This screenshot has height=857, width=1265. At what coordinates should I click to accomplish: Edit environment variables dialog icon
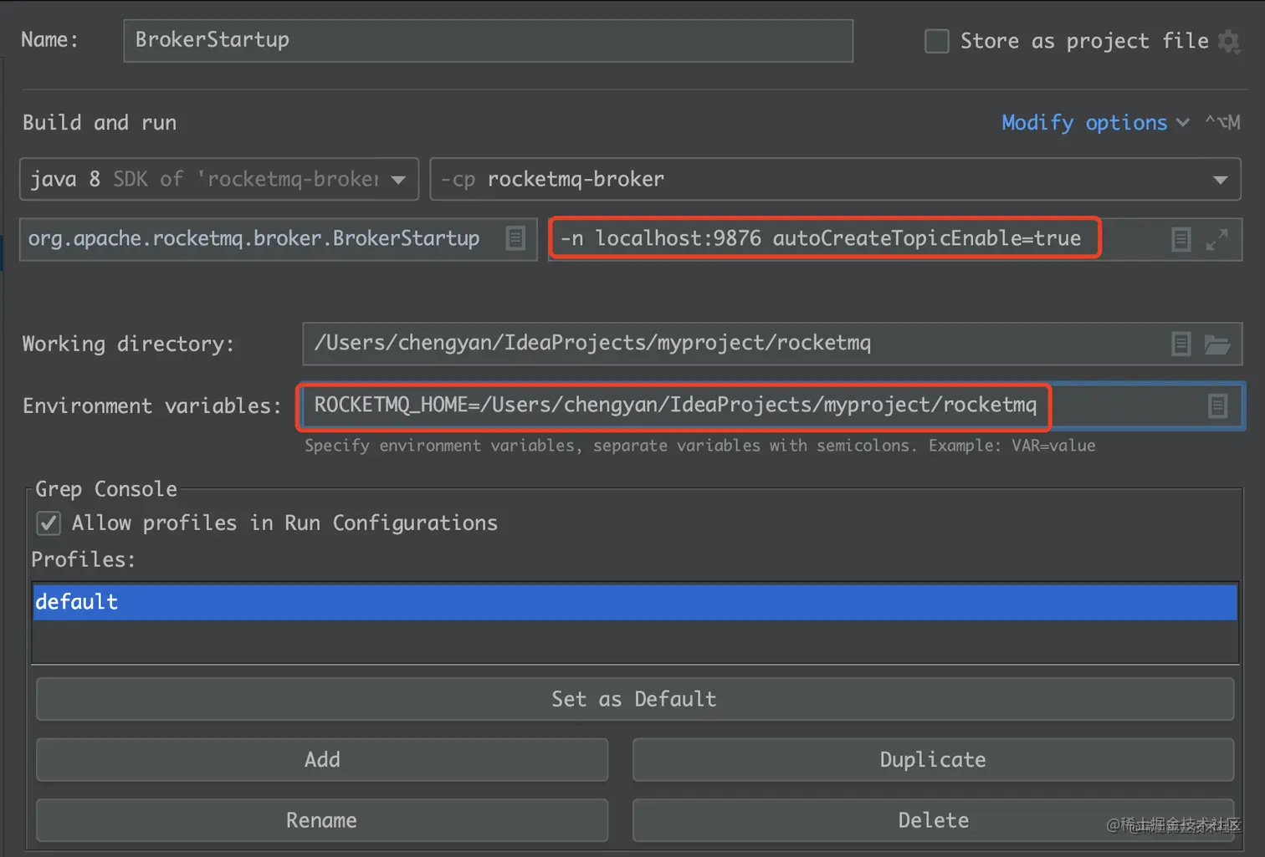1217,406
